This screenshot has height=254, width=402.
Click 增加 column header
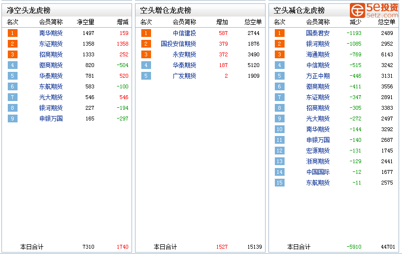coord(222,22)
